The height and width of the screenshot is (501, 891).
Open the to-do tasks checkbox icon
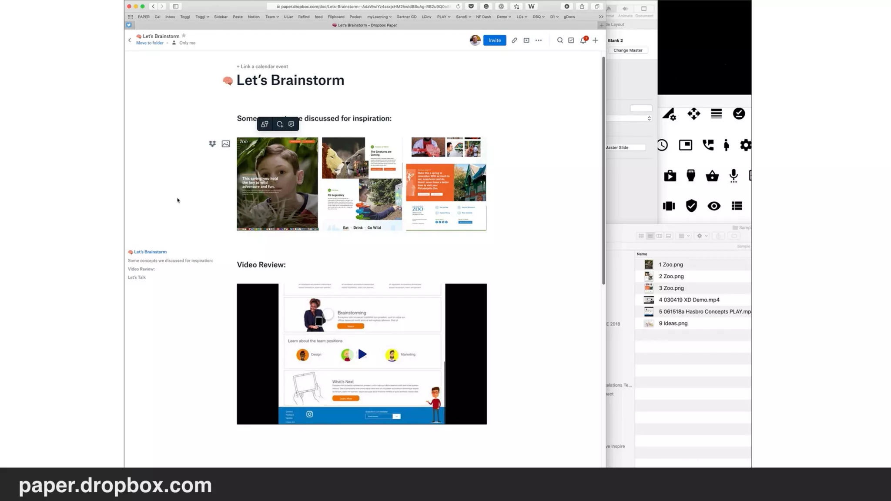point(571,40)
